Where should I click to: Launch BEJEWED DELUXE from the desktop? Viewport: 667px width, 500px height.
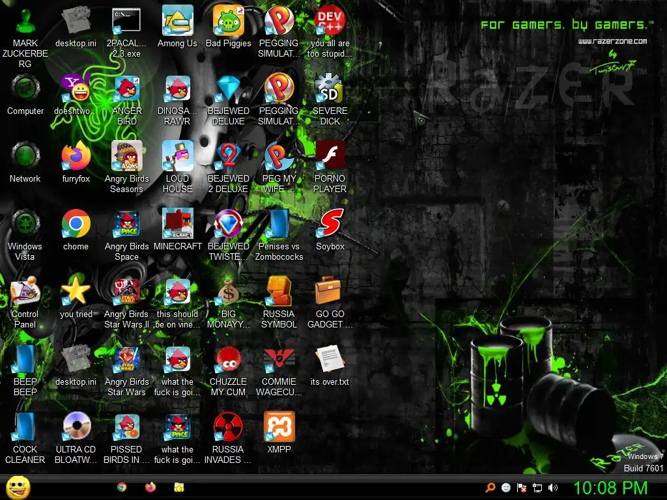[x=229, y=88]
